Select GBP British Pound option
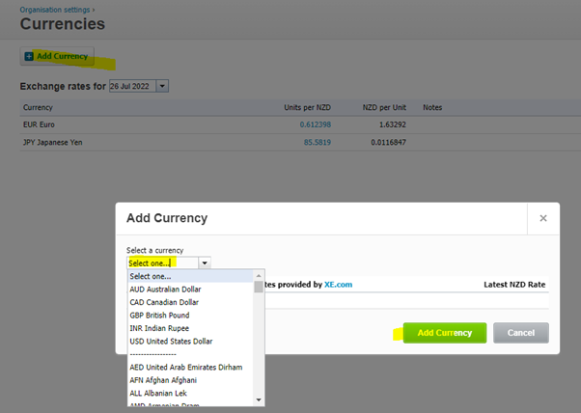Screen dimensions: 581x413 (x=159, y=315)
